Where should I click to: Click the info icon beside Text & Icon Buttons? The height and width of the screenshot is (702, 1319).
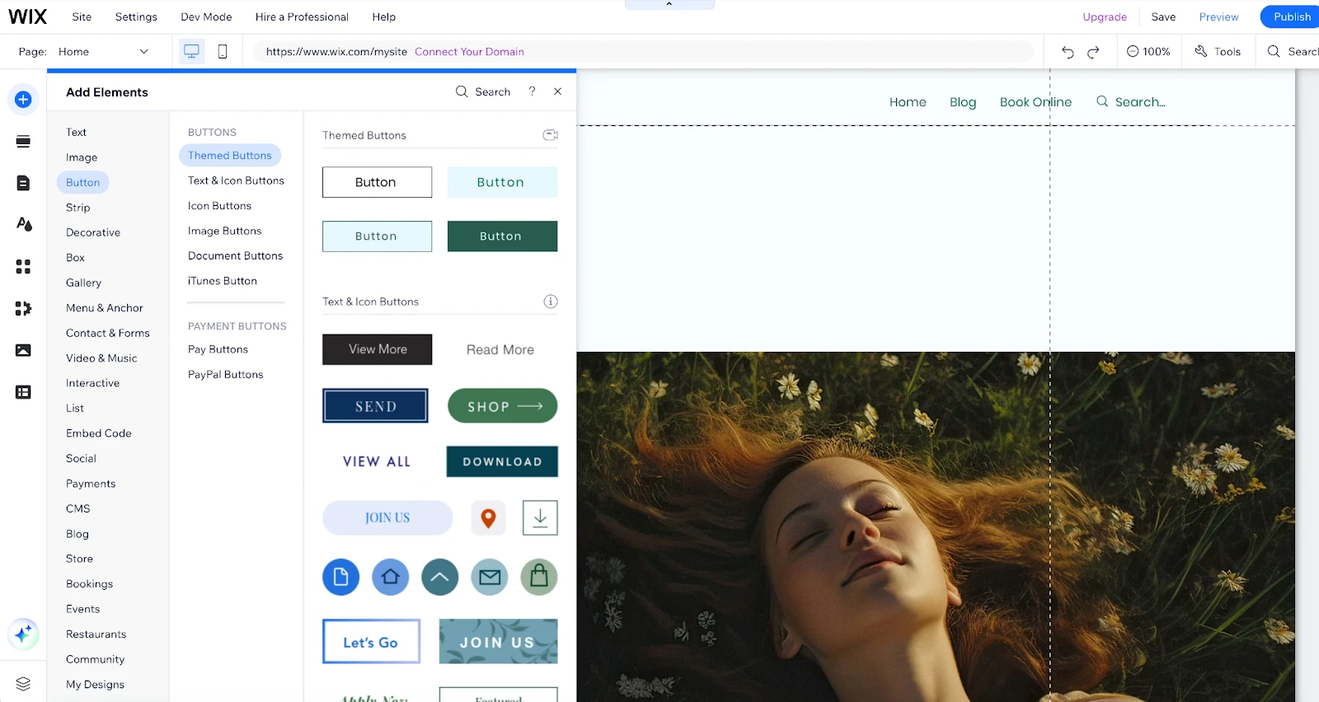tap(551, 302)
